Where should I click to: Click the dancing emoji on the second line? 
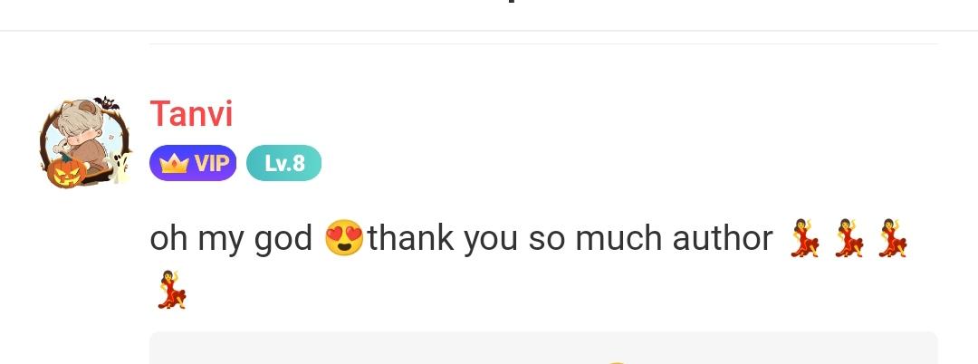[171, 289]
